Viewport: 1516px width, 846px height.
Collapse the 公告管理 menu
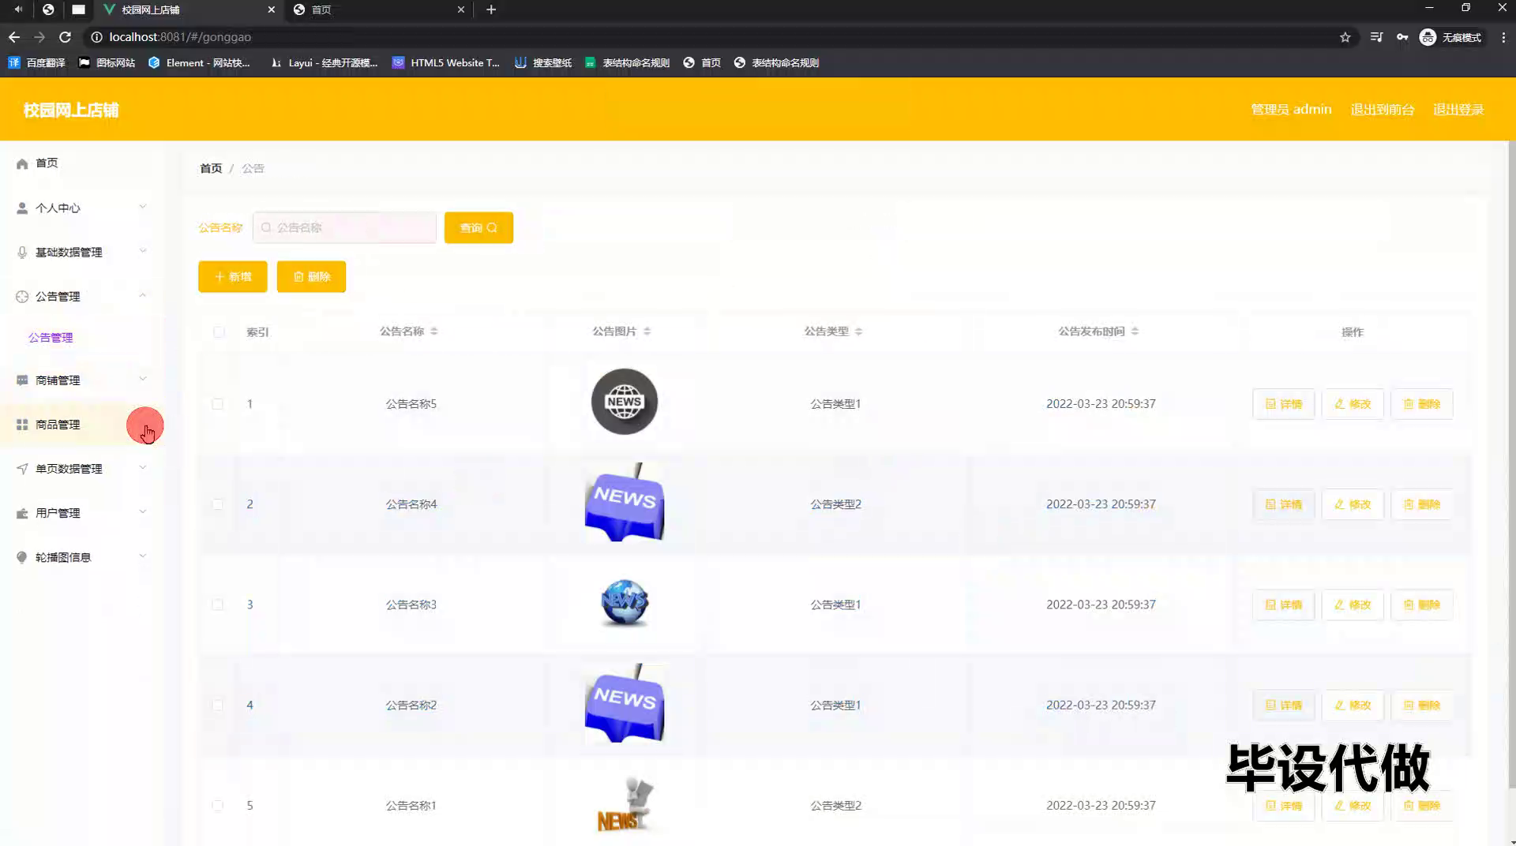pos(82,296)
